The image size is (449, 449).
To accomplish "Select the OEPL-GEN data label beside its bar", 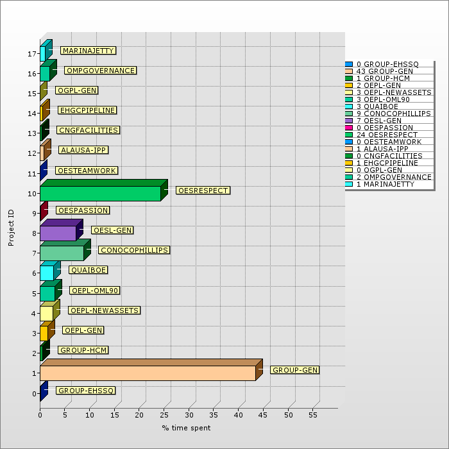I will click(83, 330).
